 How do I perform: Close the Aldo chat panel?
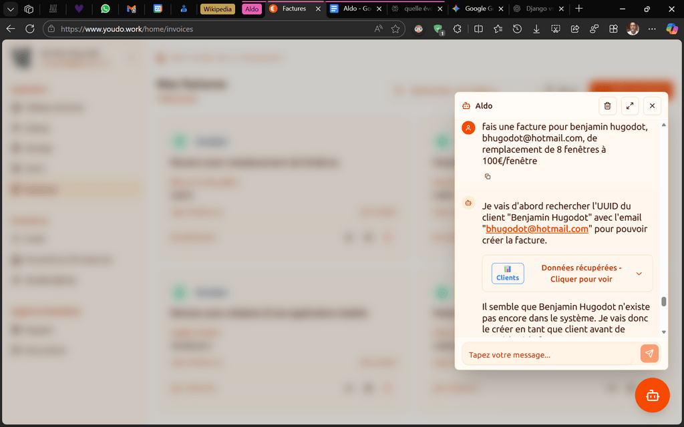tap(652, 105)
